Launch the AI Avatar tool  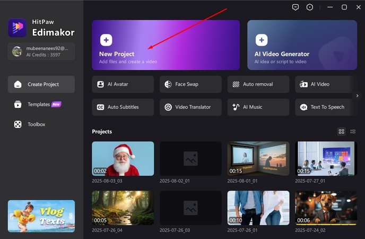(123, 84)
